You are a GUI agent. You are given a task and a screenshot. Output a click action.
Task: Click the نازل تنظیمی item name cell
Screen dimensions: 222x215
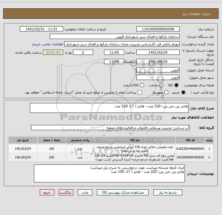[x=135, y=149]
